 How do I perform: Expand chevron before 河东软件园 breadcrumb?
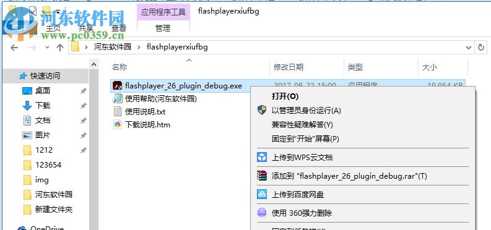[x=86, y=48]
